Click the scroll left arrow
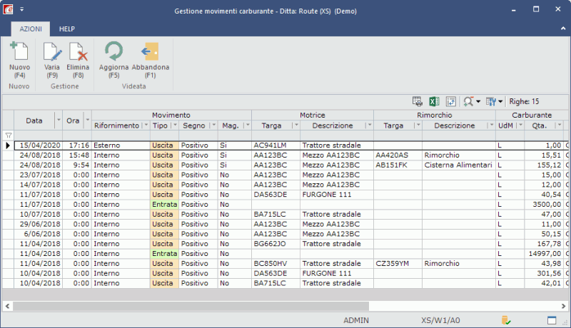This screenshot has width=571, height=328. pos(7,306)
